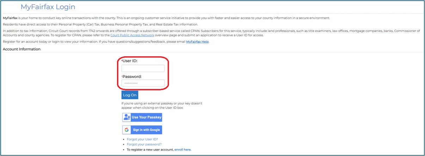Click the MyFairfax Login heading

(x=48, y=7)
